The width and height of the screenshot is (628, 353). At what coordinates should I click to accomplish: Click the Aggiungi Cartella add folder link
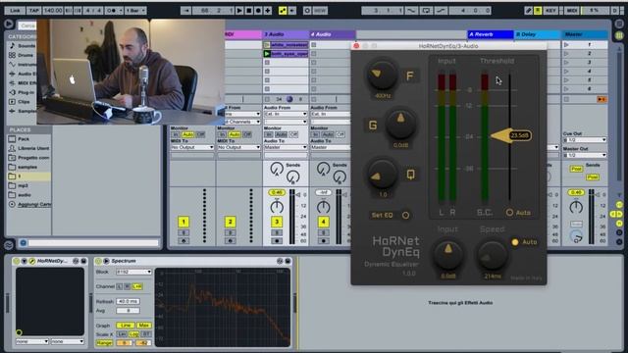click(x=34, y=204)
